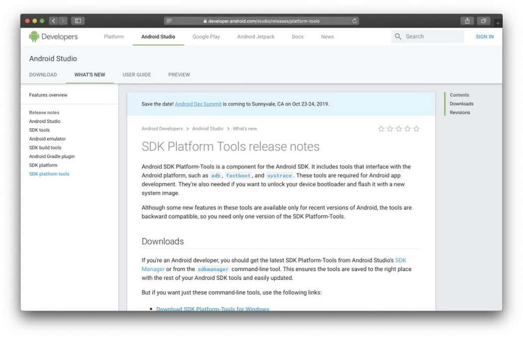Click the Android Developers logo

[x=53, y=36]
